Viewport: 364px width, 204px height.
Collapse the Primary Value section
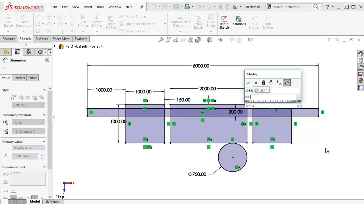click(x=44, y=142)
